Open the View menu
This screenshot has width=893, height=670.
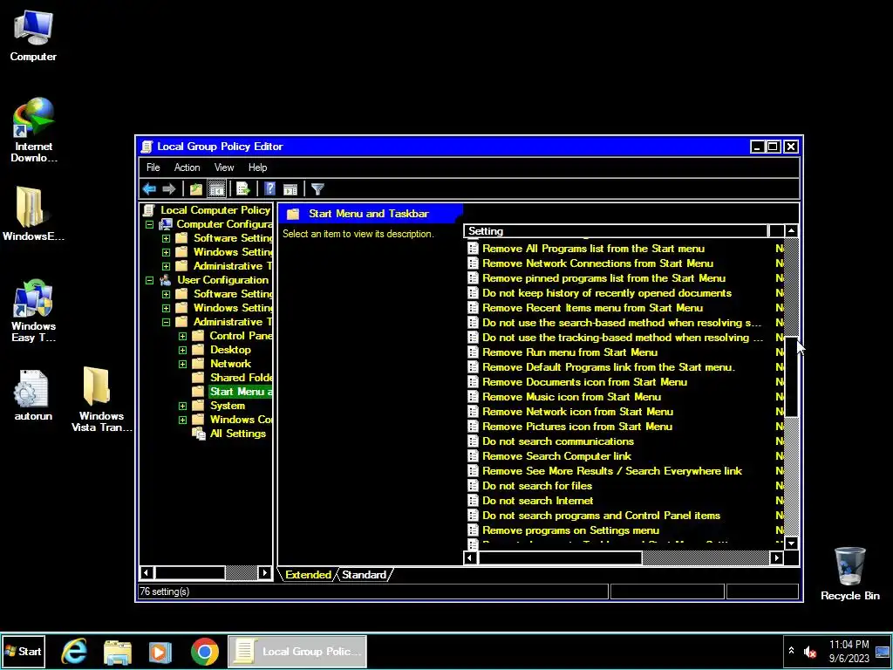point(224,167)
